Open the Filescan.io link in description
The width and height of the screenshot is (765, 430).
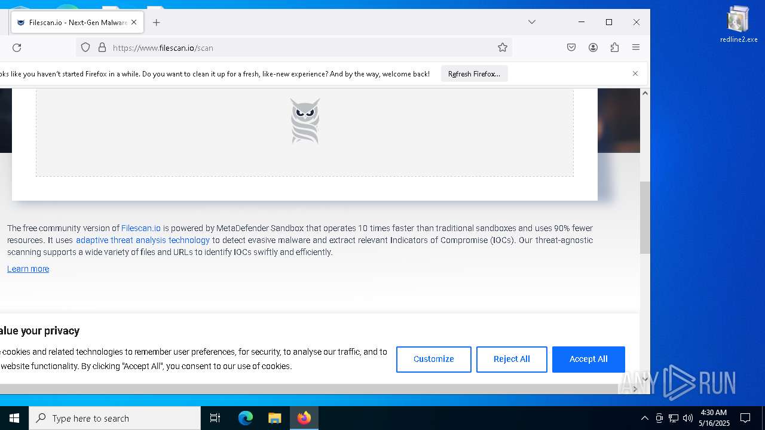(141, 228)
